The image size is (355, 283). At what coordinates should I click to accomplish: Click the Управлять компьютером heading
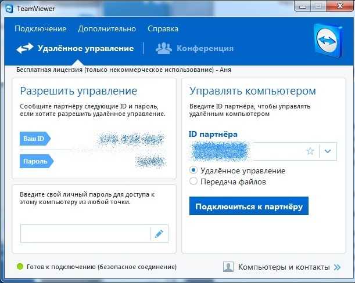pyautogui.click(x=252, y=91)
